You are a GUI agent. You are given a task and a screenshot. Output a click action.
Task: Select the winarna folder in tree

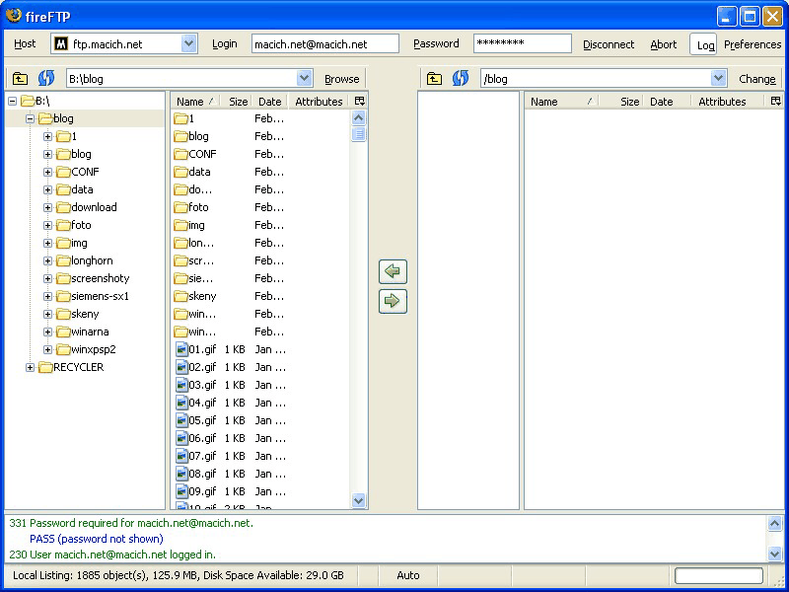point(90,332)
